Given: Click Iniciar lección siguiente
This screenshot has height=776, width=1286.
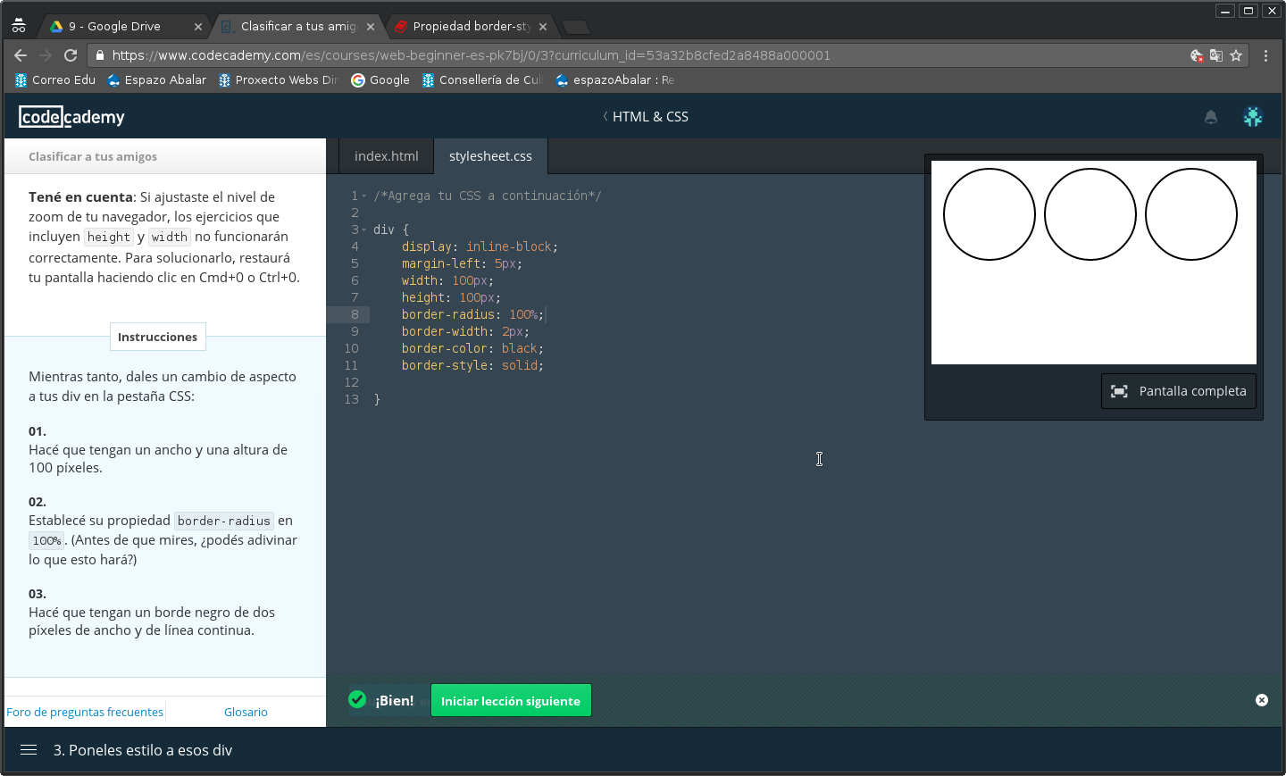Looking at the screenshot, I should coord(511,700).
